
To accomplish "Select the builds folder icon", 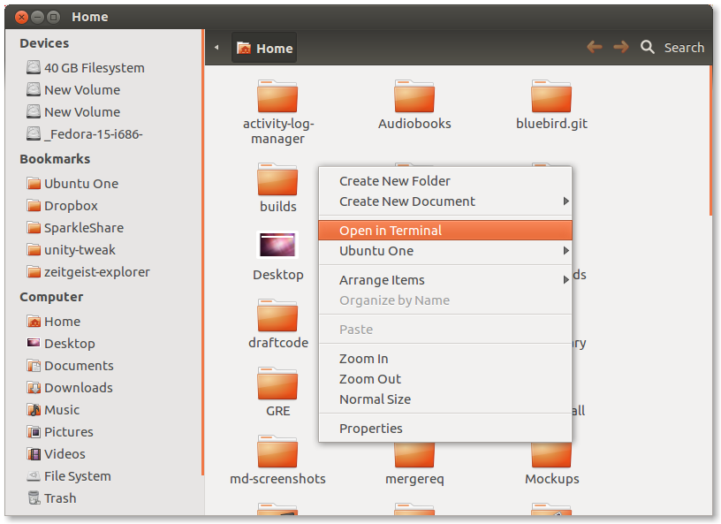I will 277,179.
